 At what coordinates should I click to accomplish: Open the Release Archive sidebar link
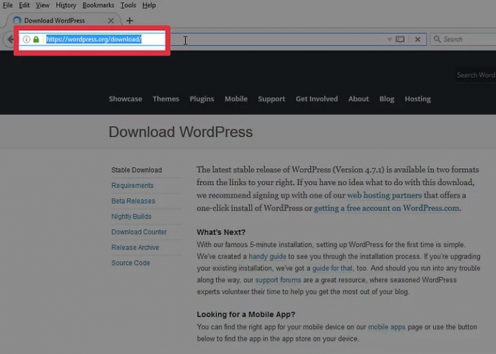(135, 247)
